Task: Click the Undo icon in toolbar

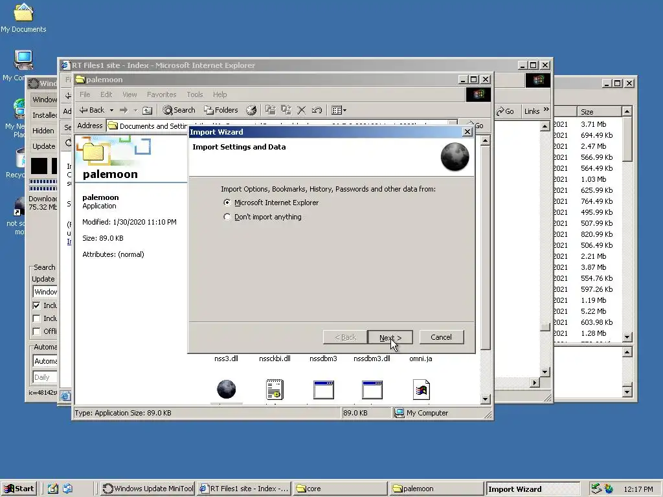Action: [x=317, y=110]
